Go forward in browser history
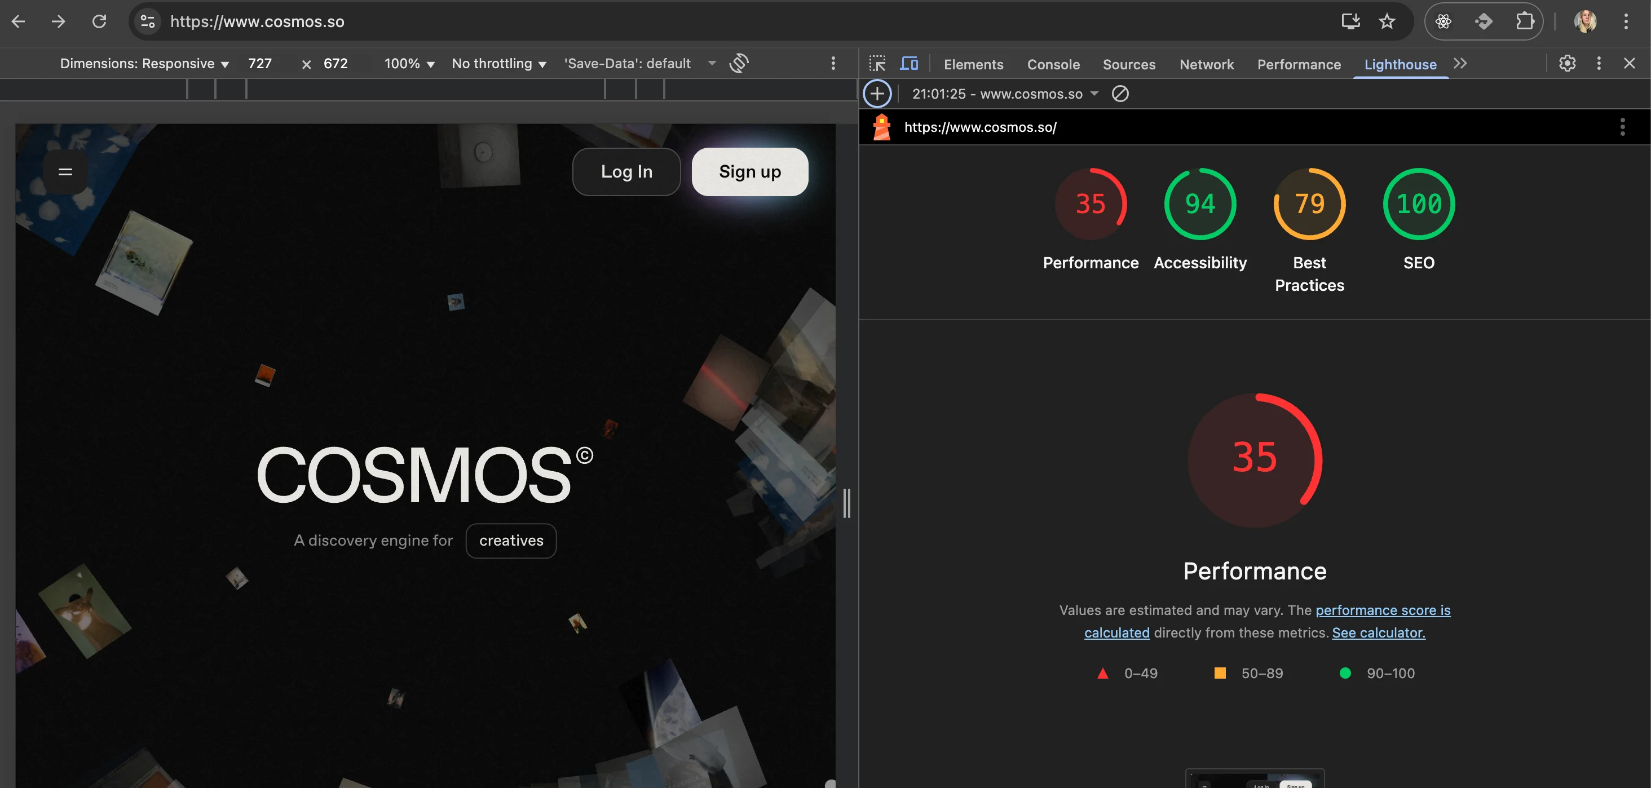The width and height of the screenshot is (1651, 788). coord(58,22)
